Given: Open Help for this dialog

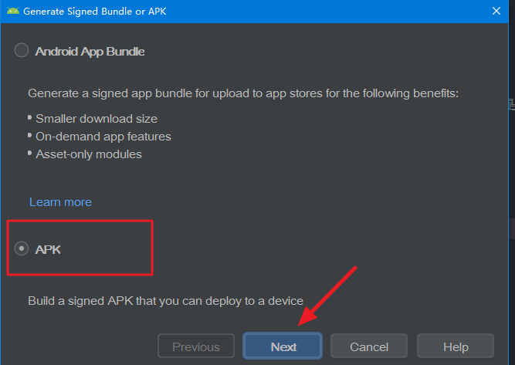Looking at the screenshot, I should pyautogui.click(x=456, y=346).
